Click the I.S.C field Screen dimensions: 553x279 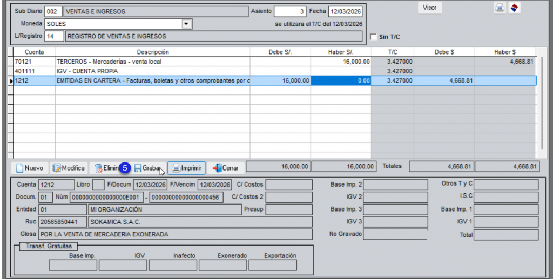click(x=506, y=198)
